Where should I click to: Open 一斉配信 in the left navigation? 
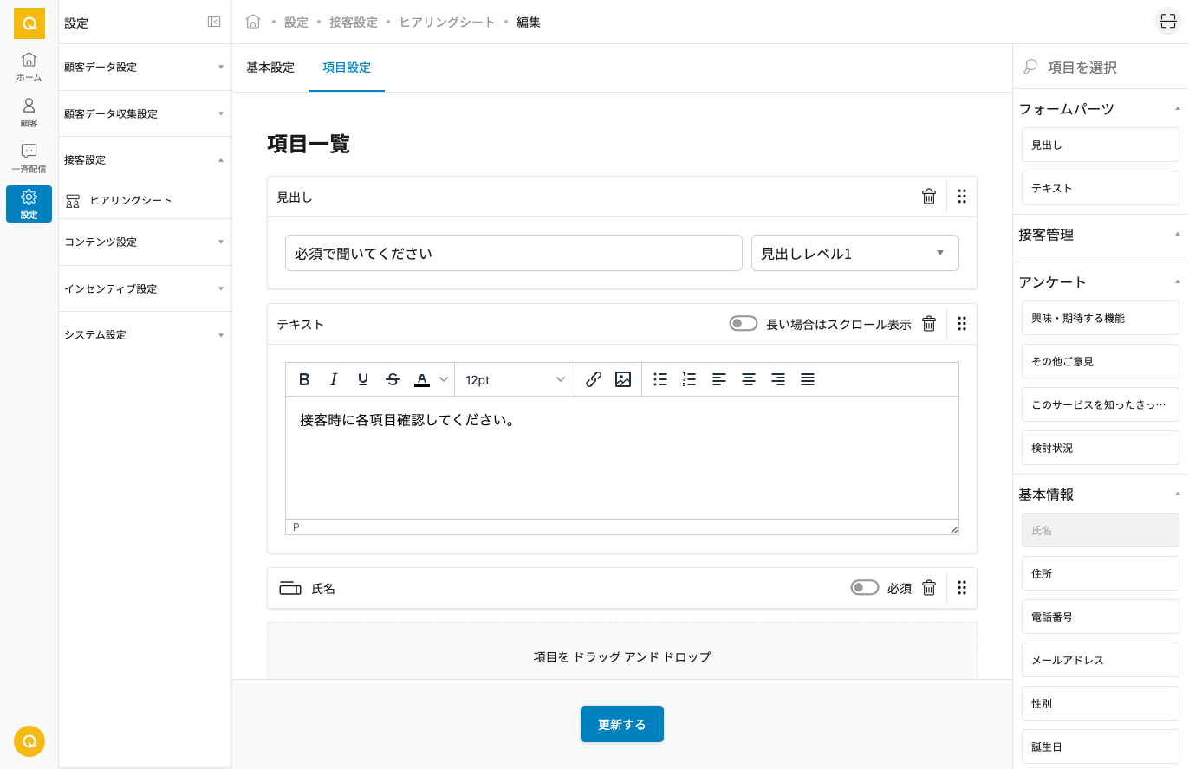tap(29, 158)
